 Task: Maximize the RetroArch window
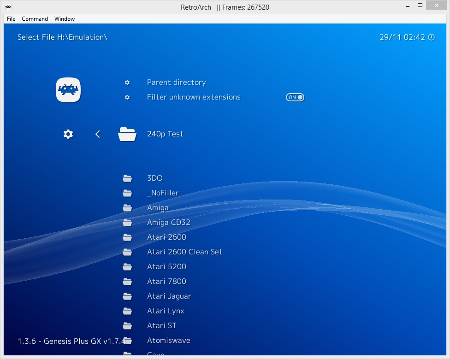tap(420, 6)
